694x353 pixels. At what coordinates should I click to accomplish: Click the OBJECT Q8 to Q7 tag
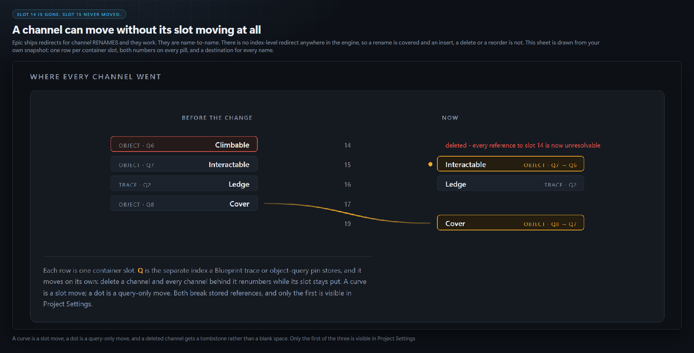550,224
